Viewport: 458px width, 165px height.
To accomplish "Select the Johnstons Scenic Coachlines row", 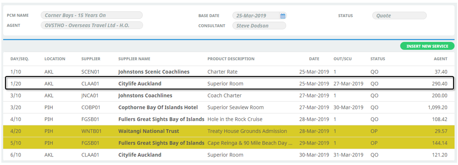I will pos(229,71).
